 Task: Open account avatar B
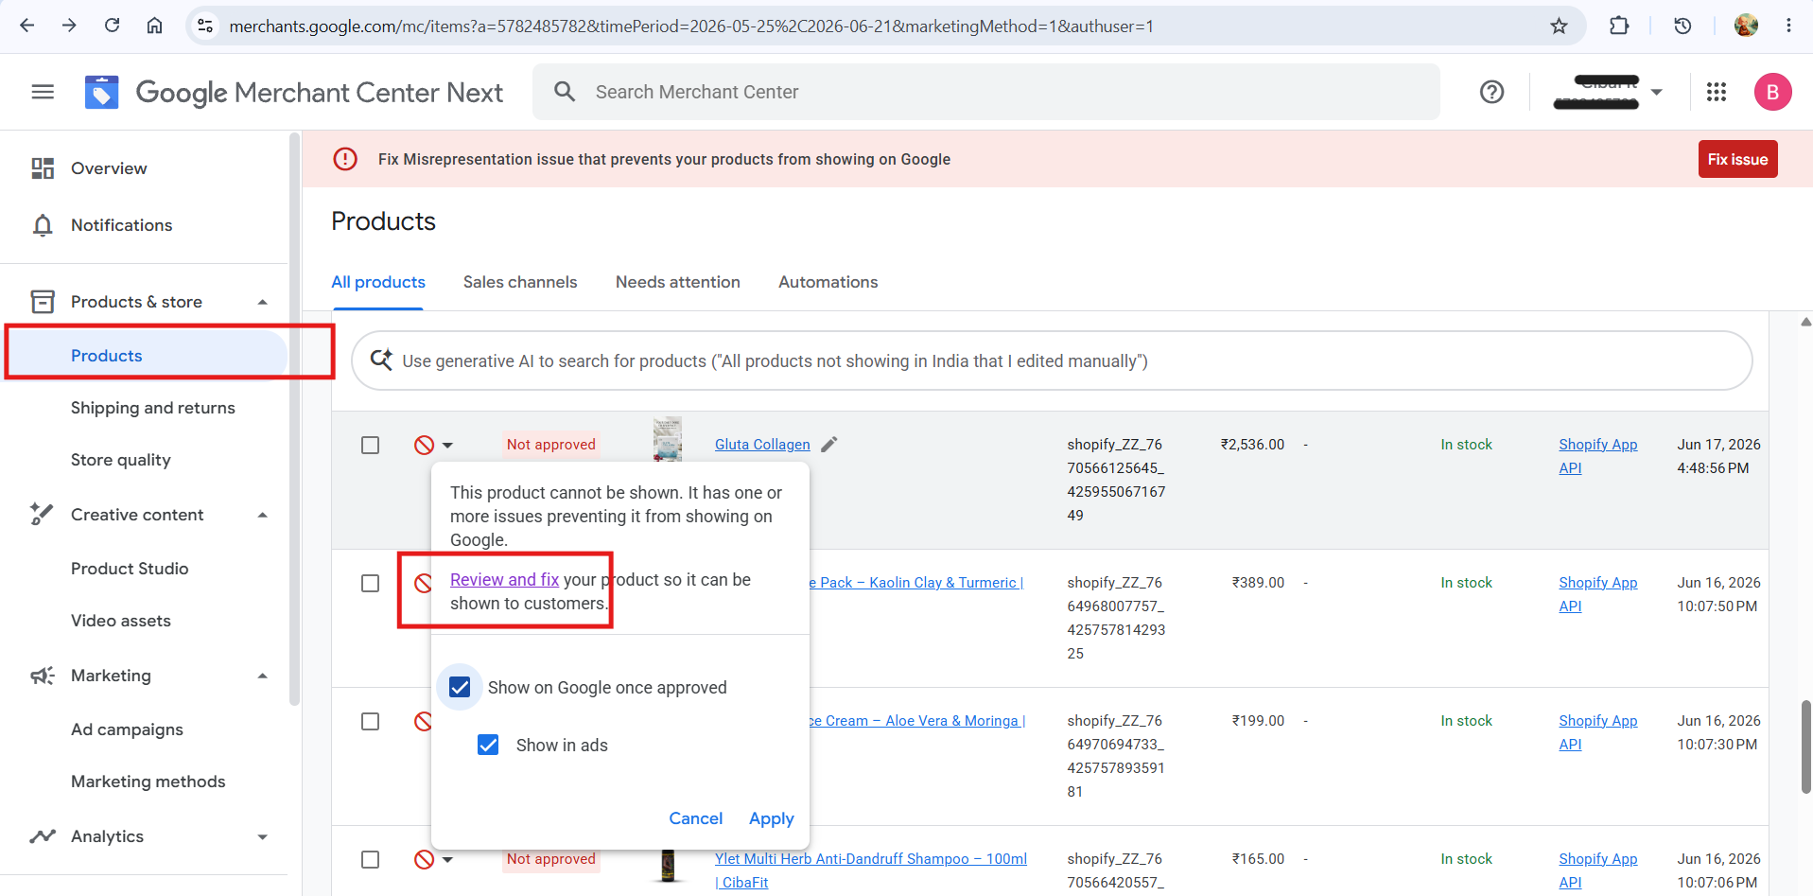[1772, 92]
